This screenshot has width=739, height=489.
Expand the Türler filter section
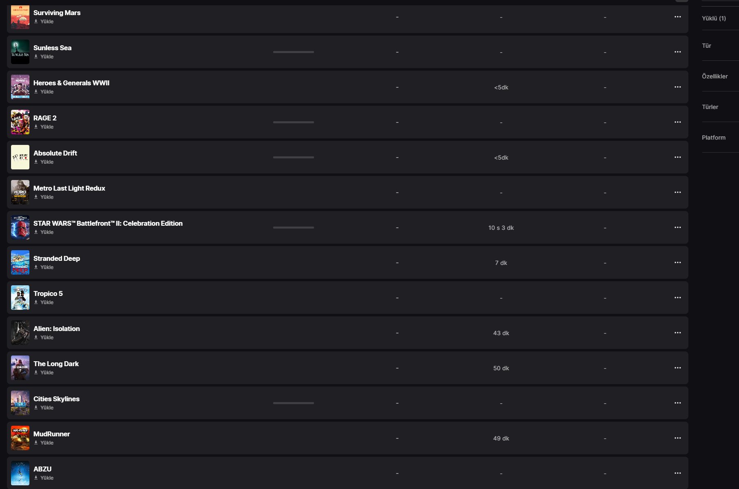(x=710, y=107)
